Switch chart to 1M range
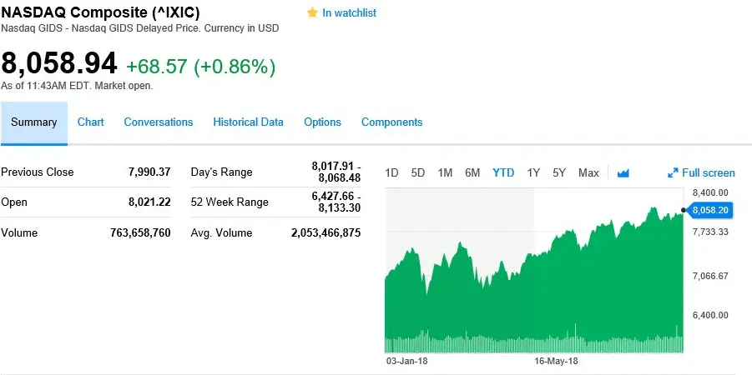This screenshot has height=375, width=752. point(445,173)
